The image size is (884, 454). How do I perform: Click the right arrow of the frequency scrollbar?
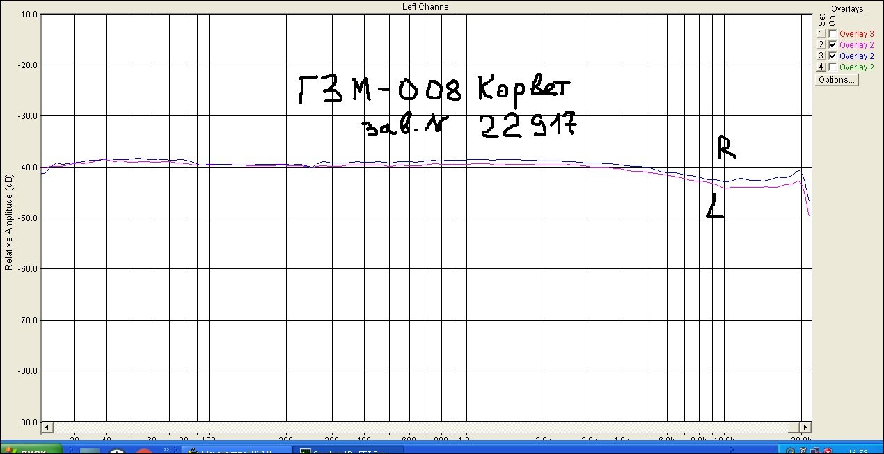pos(805,428)
